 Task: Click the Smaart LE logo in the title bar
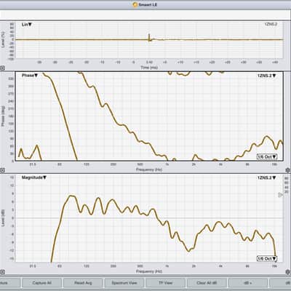point(135,4)
